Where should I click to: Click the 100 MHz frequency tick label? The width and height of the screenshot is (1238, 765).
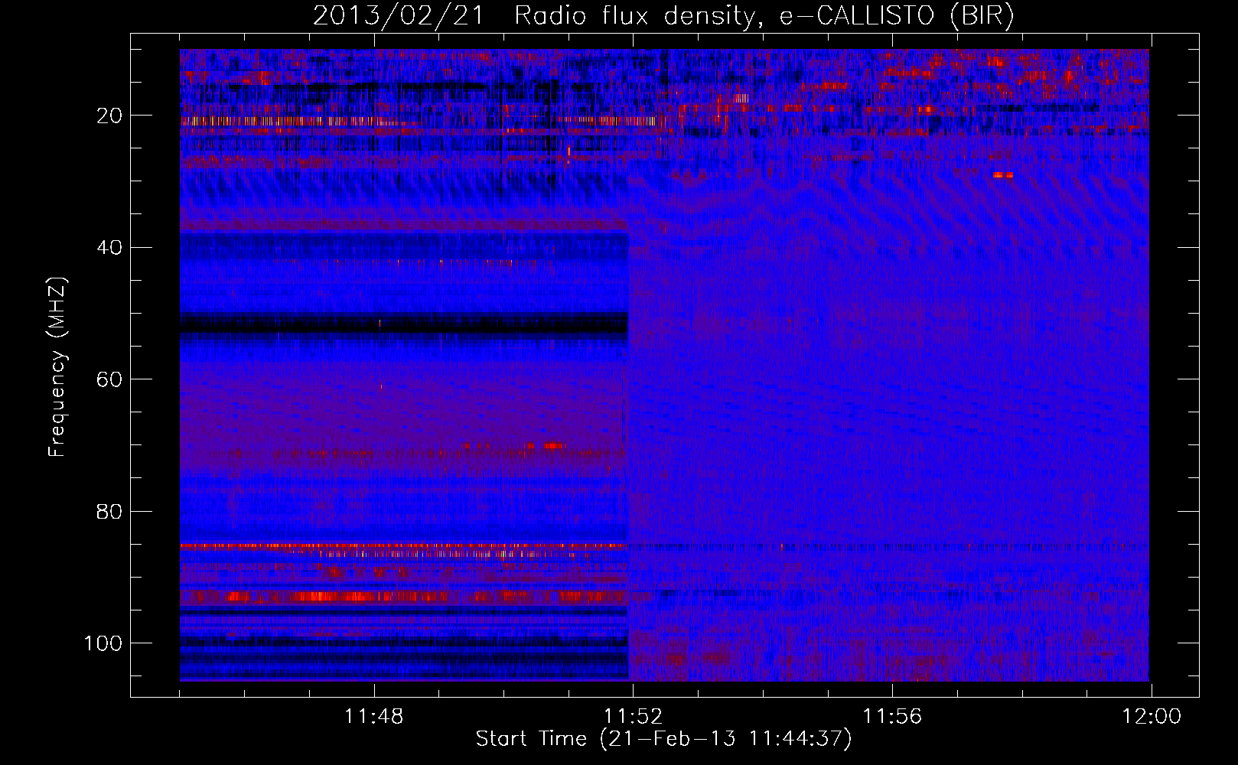[103, 643]
